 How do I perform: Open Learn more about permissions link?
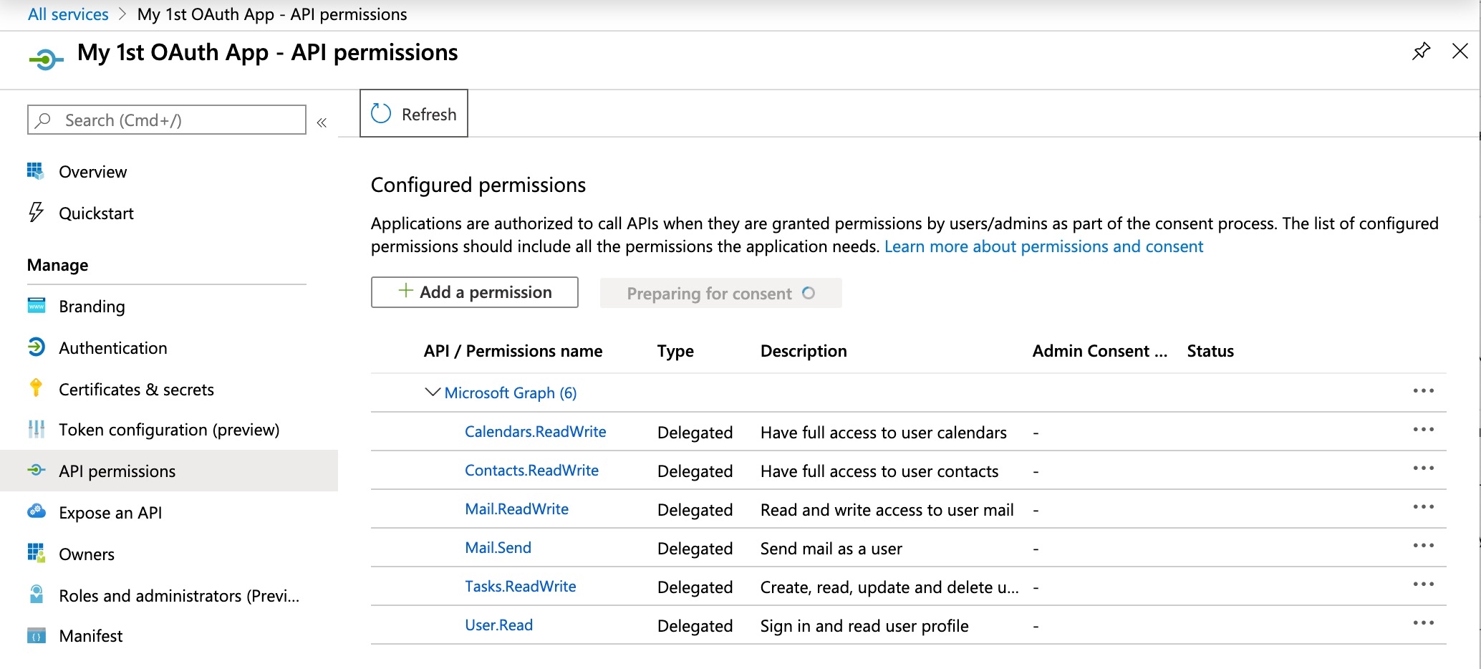[1043, 246]
